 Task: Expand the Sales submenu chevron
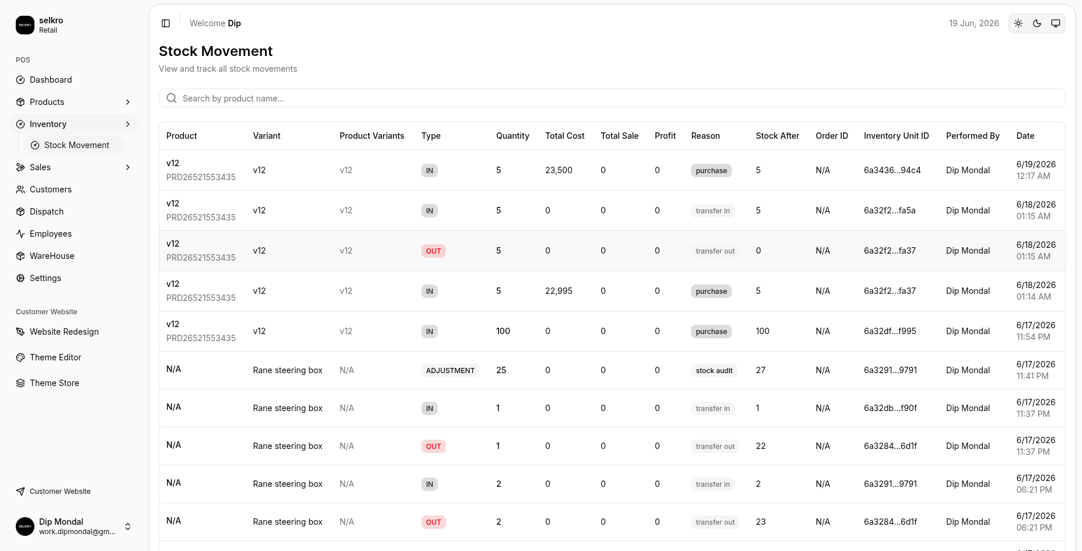click(x=128, y=167)
